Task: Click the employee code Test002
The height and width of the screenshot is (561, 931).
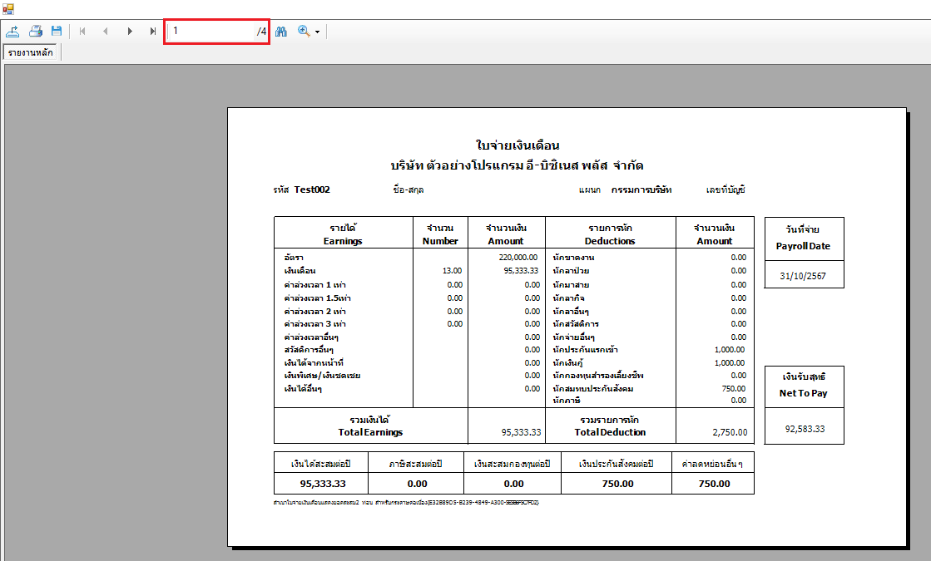Action: pos(312,189)
